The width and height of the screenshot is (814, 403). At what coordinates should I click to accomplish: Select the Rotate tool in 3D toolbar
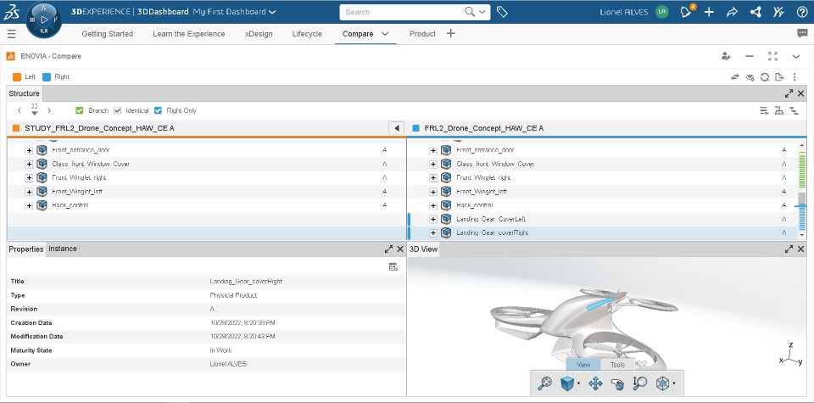pyautogui.click(x=617, y=383)
